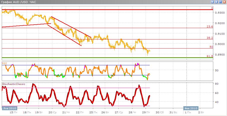227x116 pixels.
Task: Select the chart title 'График AUD/USD ЧАС'
Action: tap(19, 2)
